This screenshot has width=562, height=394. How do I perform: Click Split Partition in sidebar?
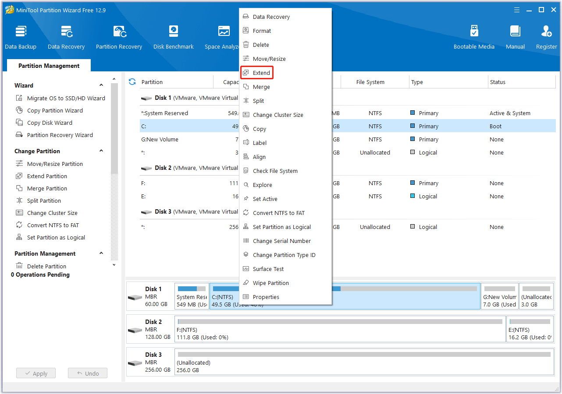coord(44,201)
